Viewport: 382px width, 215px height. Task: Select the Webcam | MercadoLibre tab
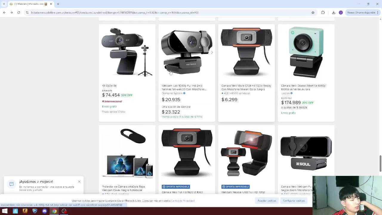31,4
